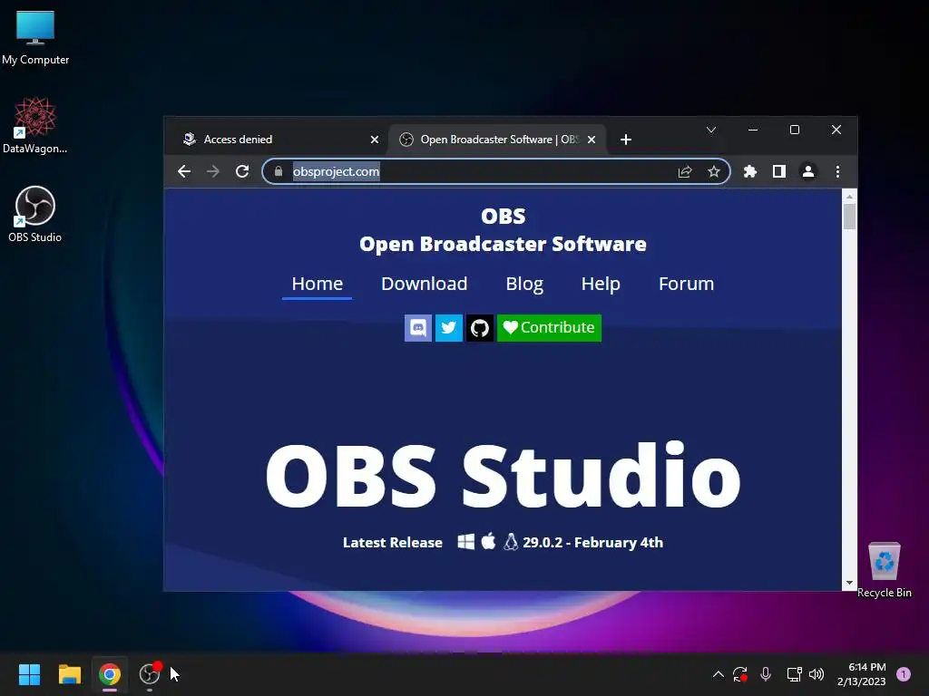Viewport: 929px width, 696px height.
Task: Click the OBS header title text
Action: coord(503,216)
